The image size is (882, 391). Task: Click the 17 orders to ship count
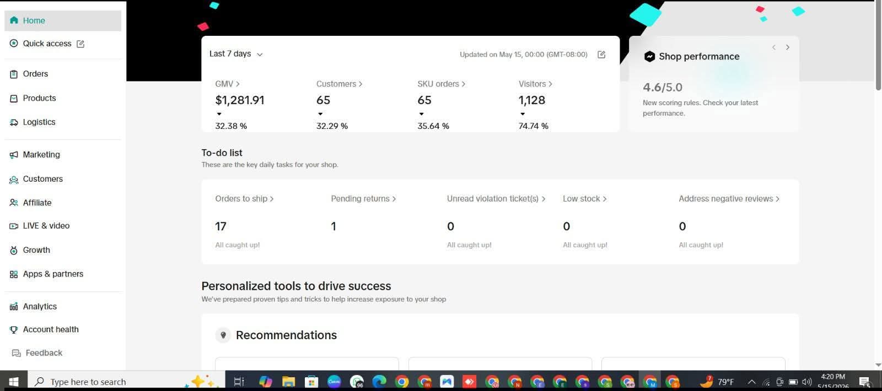(220, 226)
